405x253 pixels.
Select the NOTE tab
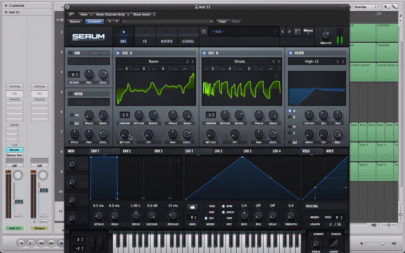(x=330, y=151)
